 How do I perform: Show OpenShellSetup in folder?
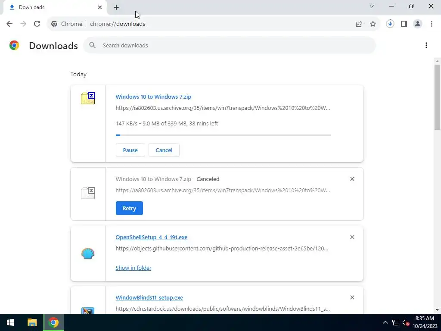(134, 268)
